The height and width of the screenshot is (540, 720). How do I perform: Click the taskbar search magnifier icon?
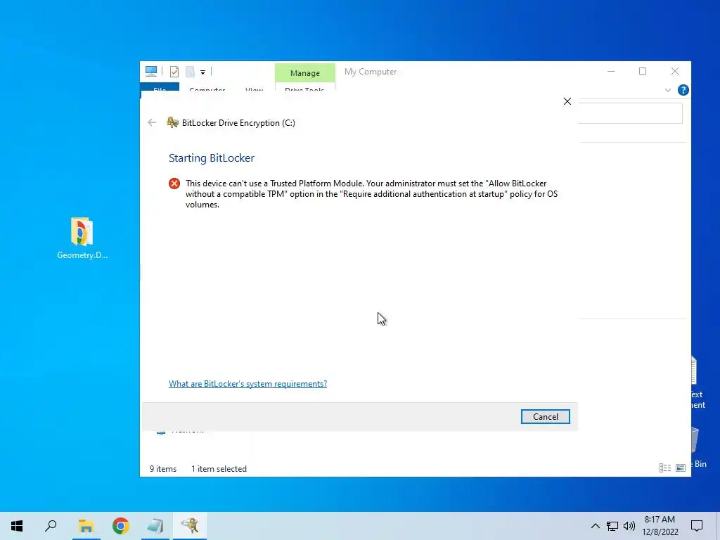point(51,526)
